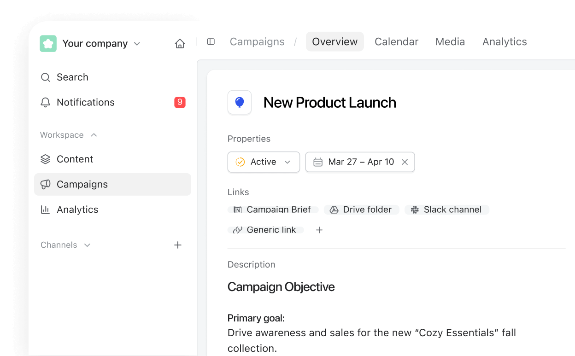Open the Slack channel link
Image resolution: width=575 pixels, height=356 pixels.
[447, 210]
